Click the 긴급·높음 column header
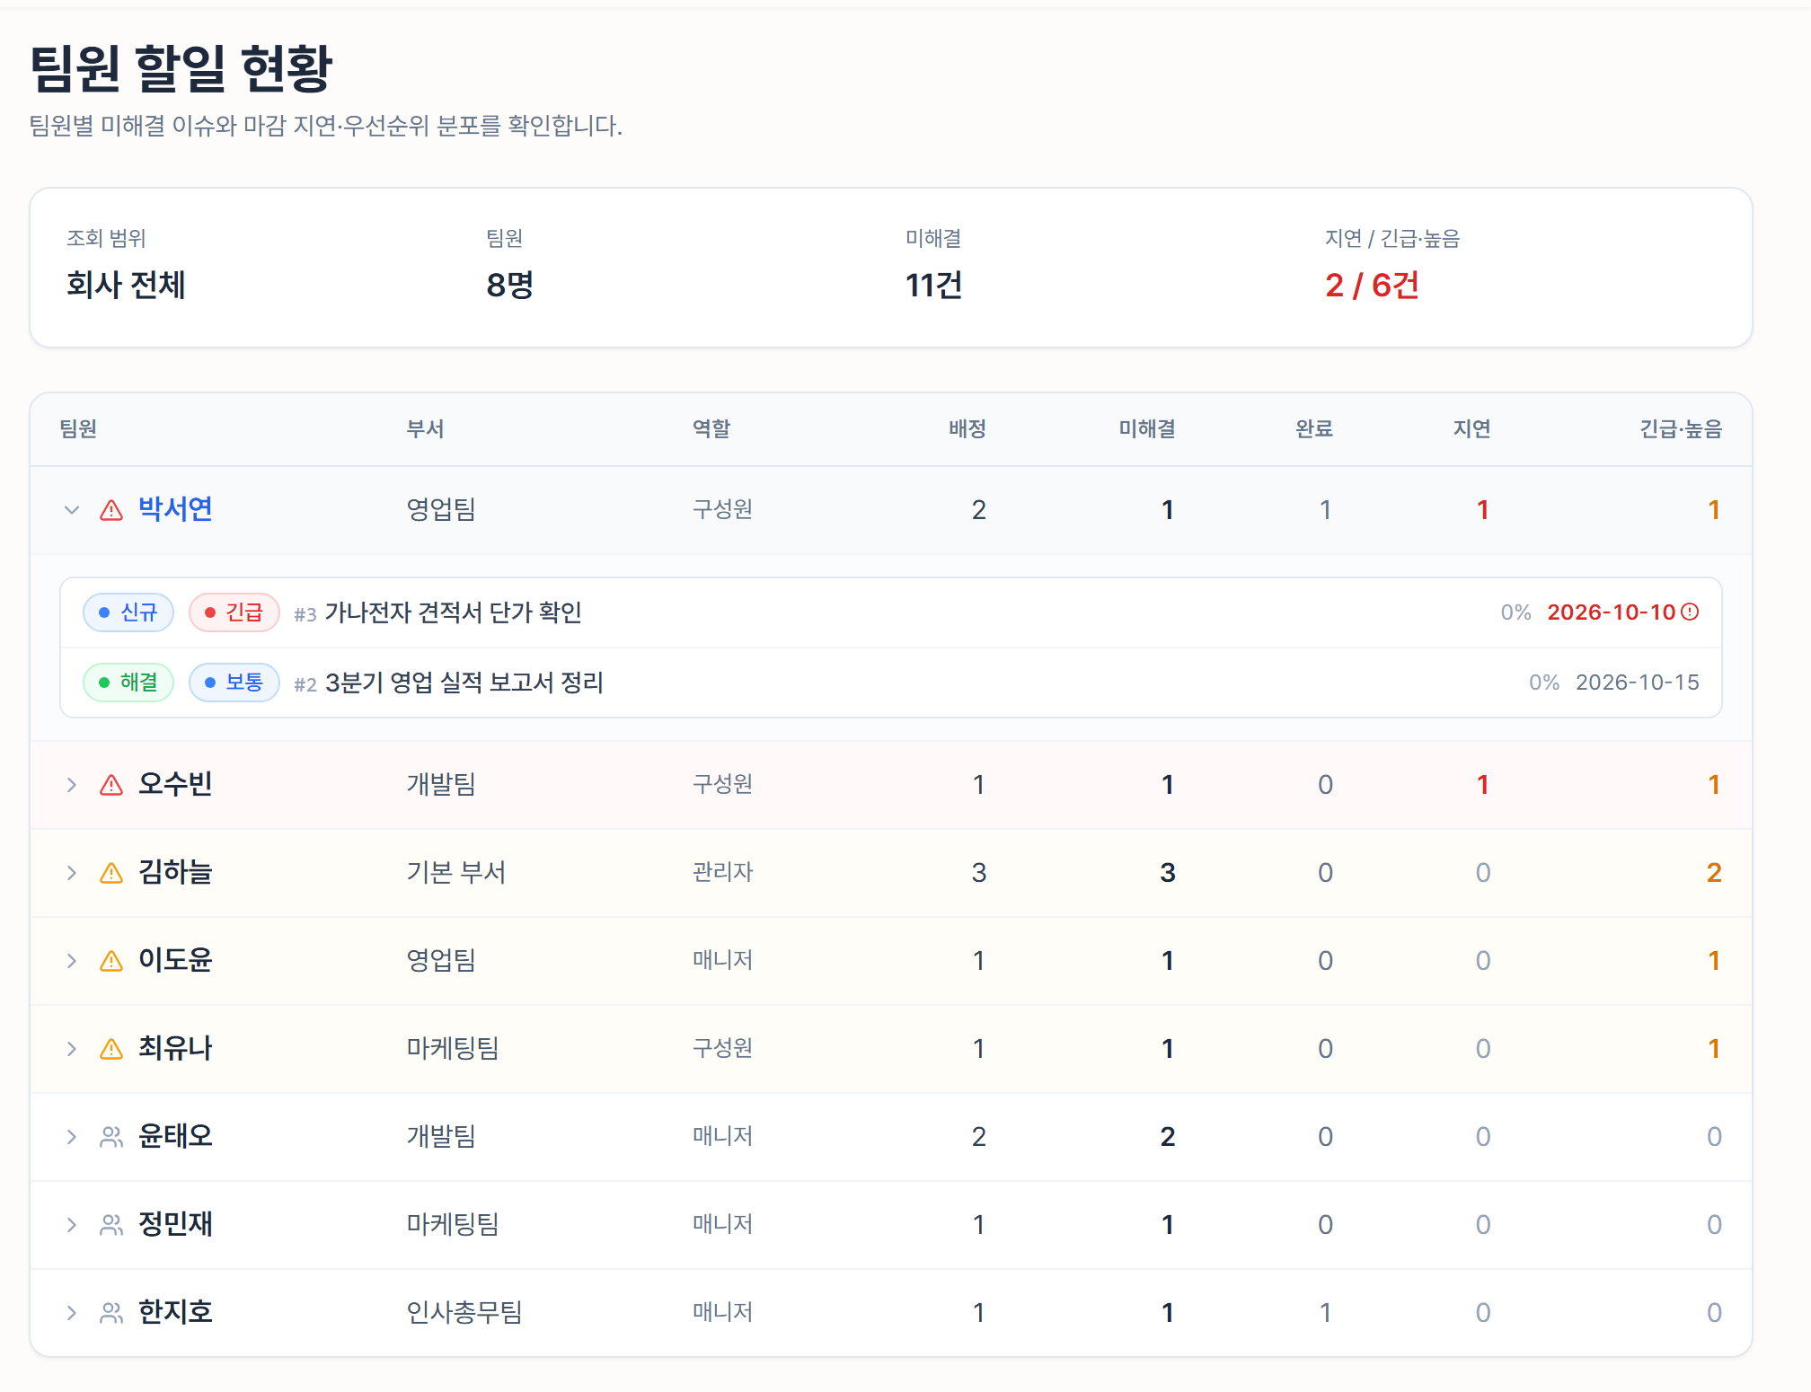This screenshot has width=1811, height=1392. pyautogui.click(x=1682, y=429)
